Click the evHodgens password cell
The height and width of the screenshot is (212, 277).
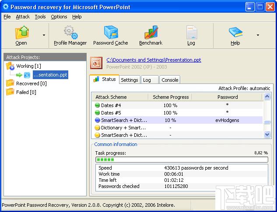[227, 120]
